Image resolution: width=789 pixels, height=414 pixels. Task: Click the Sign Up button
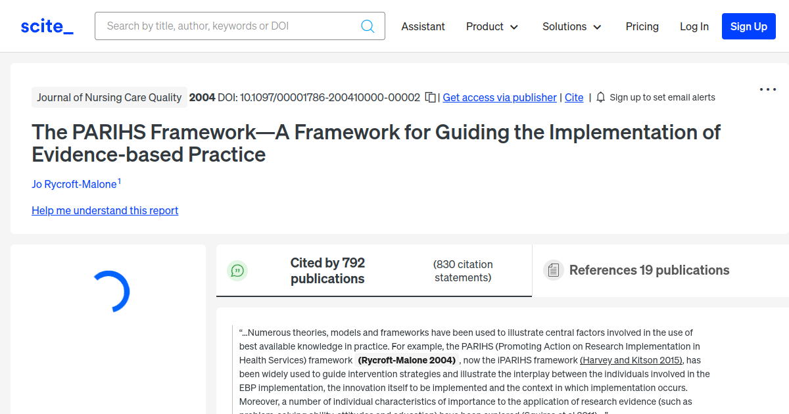[x=748, y=26]
